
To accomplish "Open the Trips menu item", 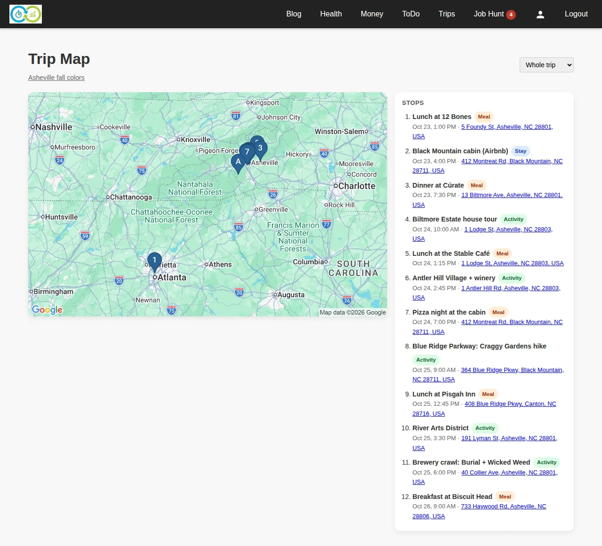I will (447, 14).
